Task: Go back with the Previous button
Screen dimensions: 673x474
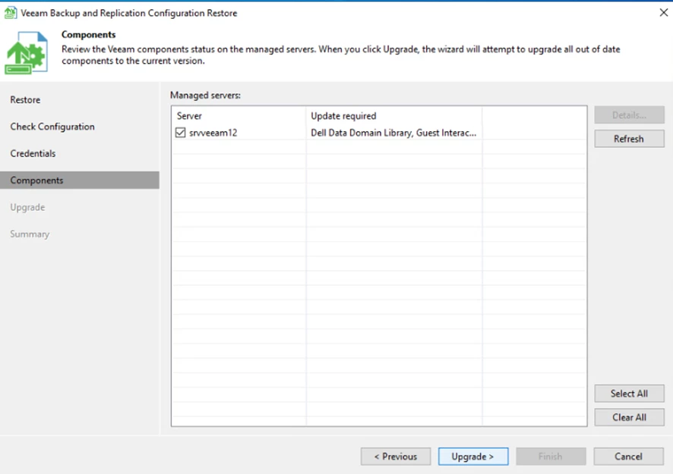Action: (396, 457)
